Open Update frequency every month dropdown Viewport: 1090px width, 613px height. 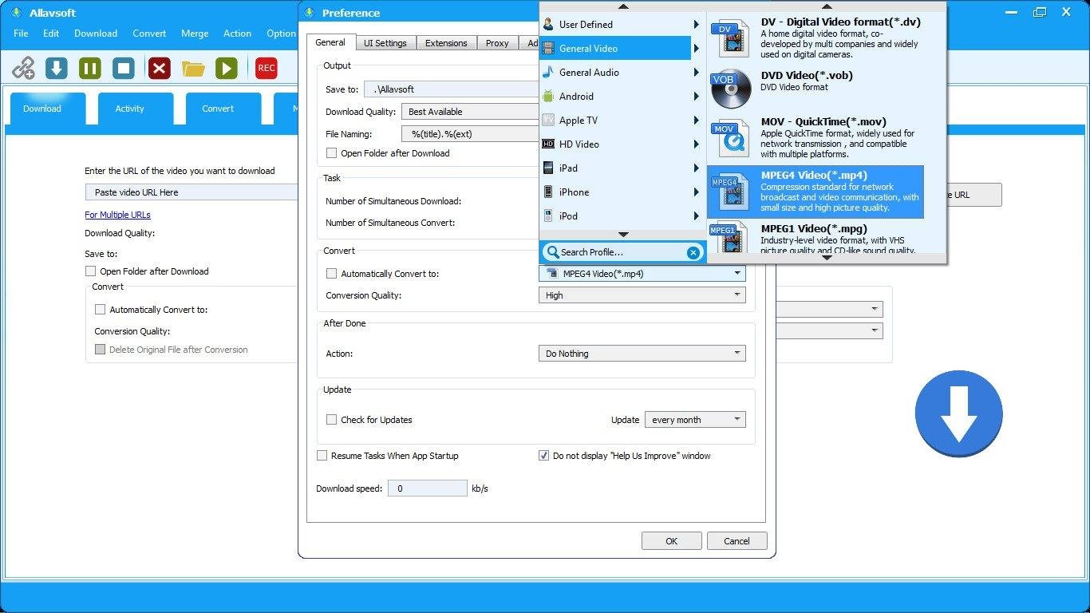[695, 420]
